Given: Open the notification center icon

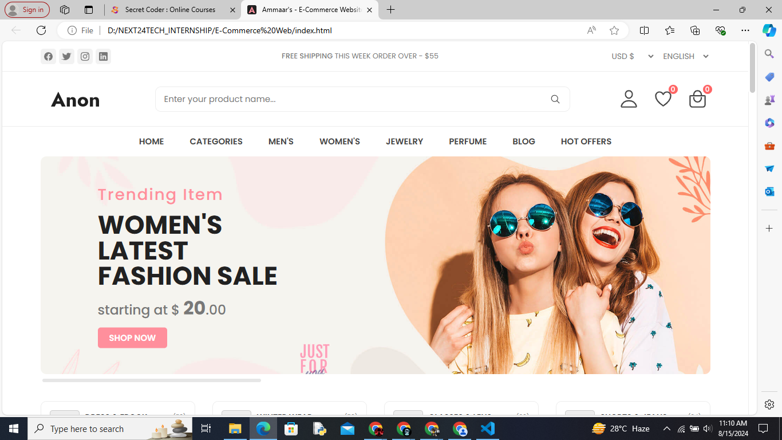Looking at the screenshot, I should (x=763, y=429).
